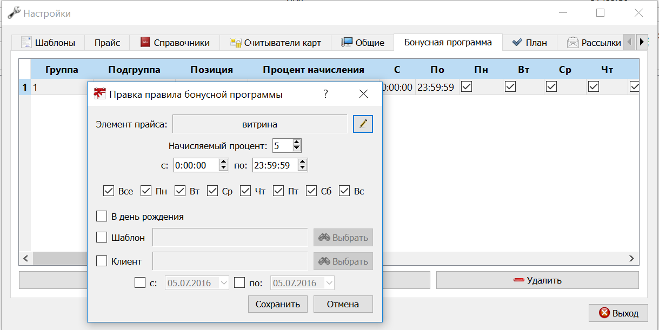Select the Считыватели карт tab

[x=275, y=43]
